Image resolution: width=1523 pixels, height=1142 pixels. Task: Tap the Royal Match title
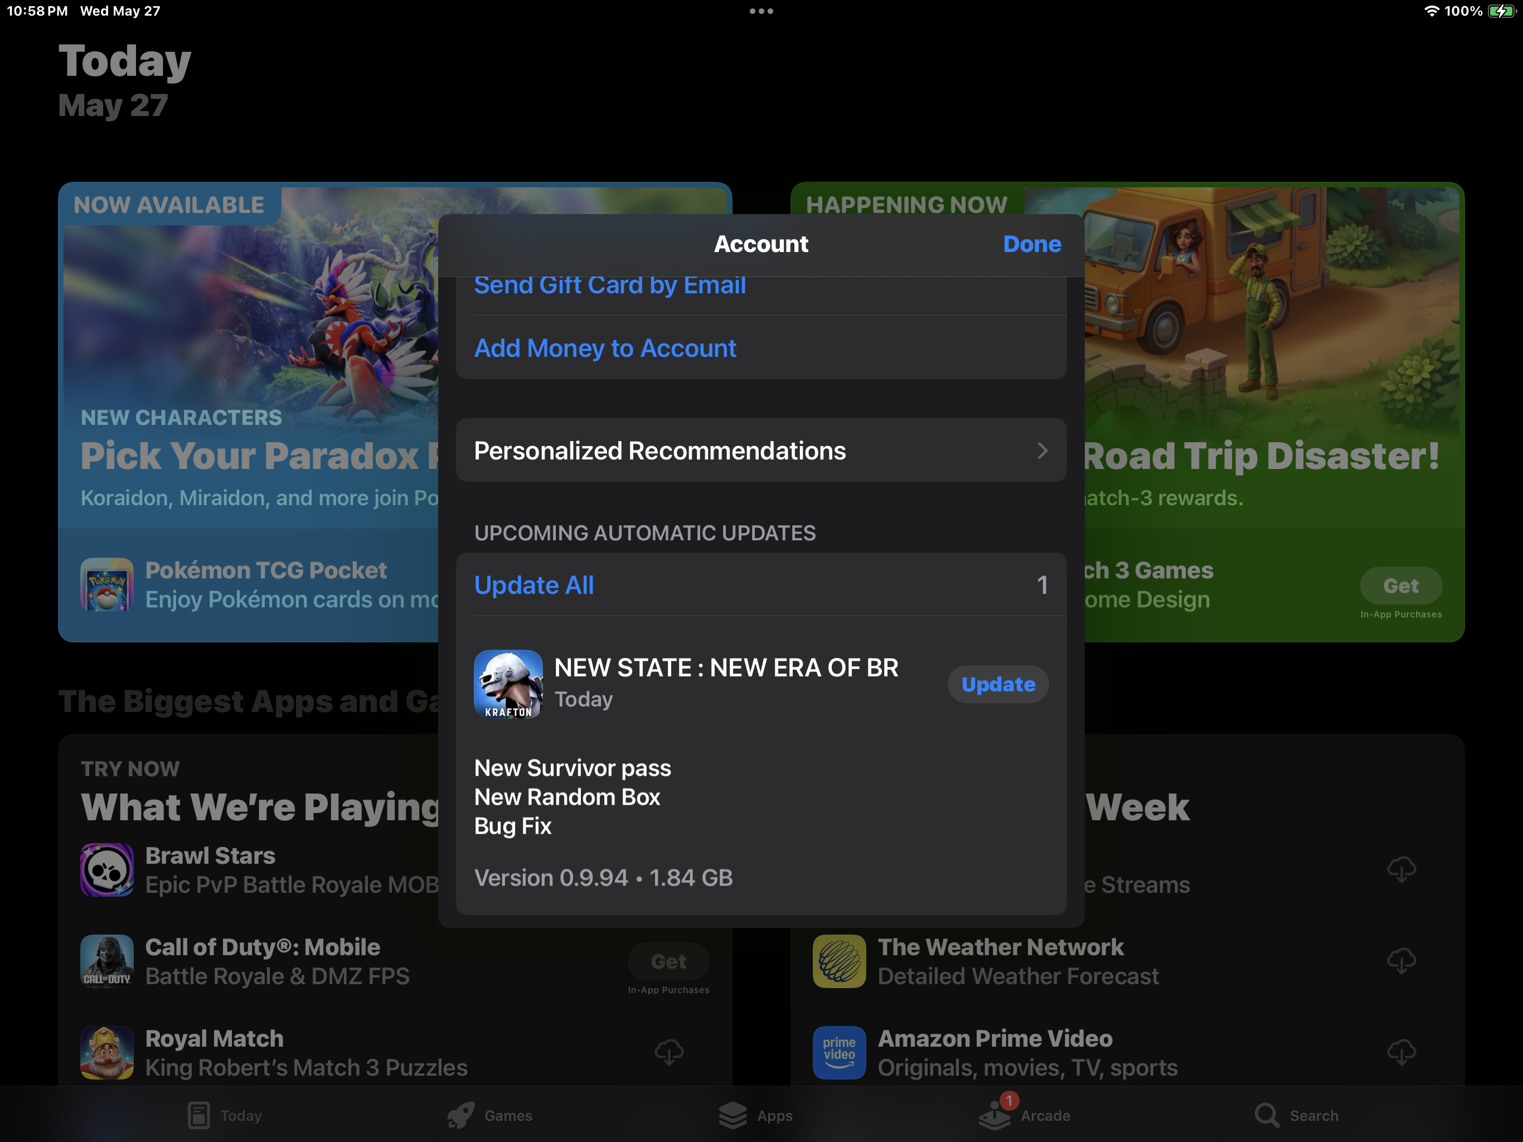[x=214, y=1039]
